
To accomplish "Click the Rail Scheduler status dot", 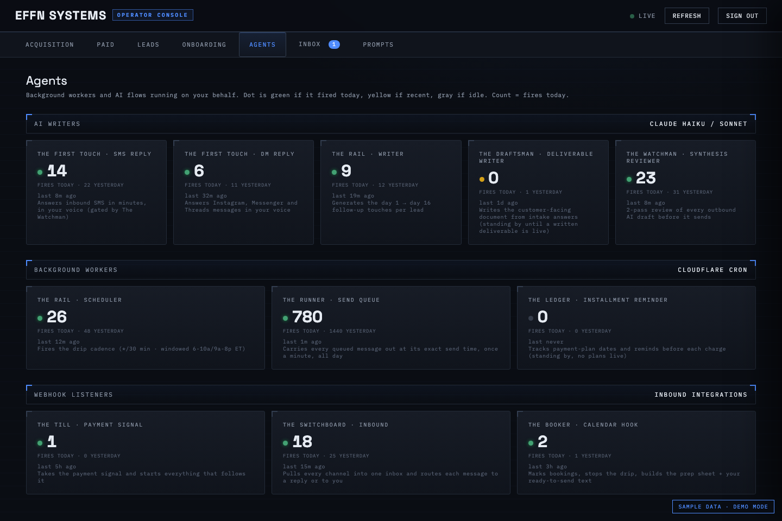I will tap(40, 318).
